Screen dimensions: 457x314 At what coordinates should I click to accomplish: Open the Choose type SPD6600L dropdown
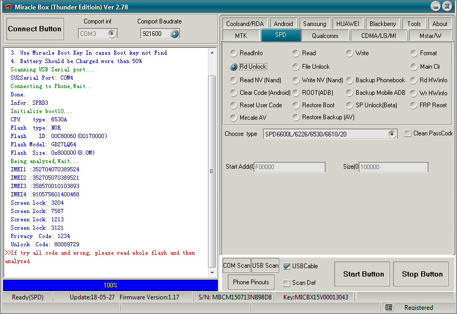(393, 134)
